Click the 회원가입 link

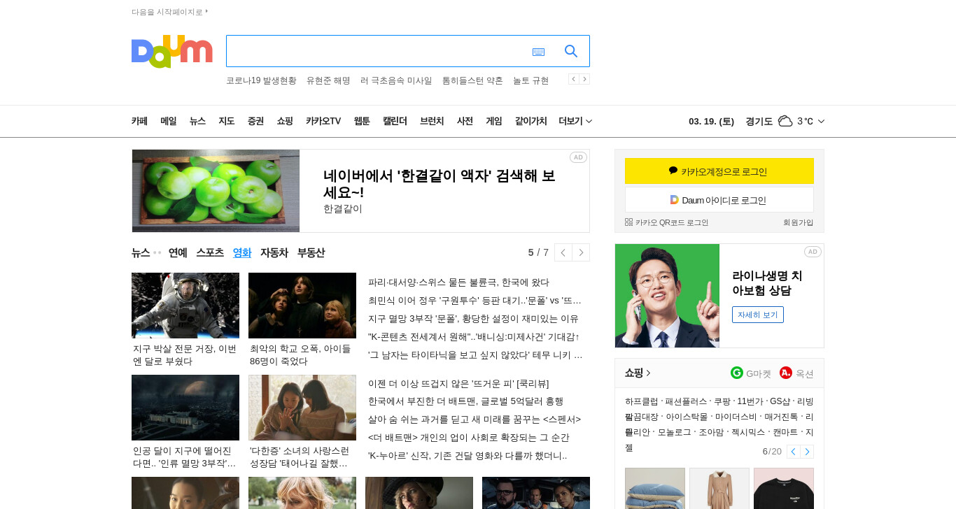point(799,222)
